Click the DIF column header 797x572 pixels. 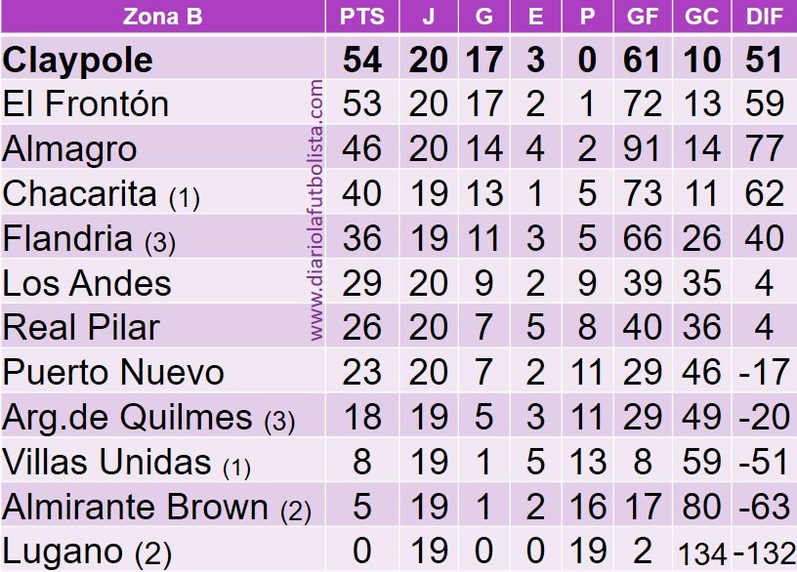[x=764, y=17]
